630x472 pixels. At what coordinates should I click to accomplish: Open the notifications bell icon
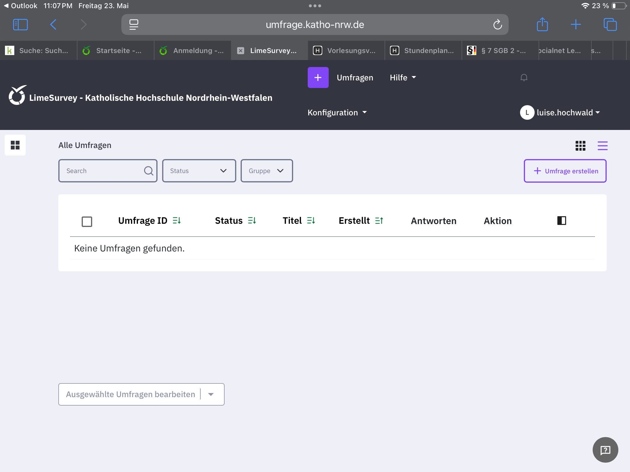point(524,78)
